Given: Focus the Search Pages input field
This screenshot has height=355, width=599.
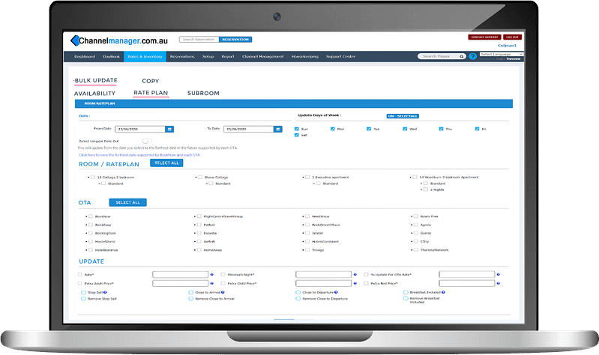Looking at the screenshot, I should click(439, 56).
